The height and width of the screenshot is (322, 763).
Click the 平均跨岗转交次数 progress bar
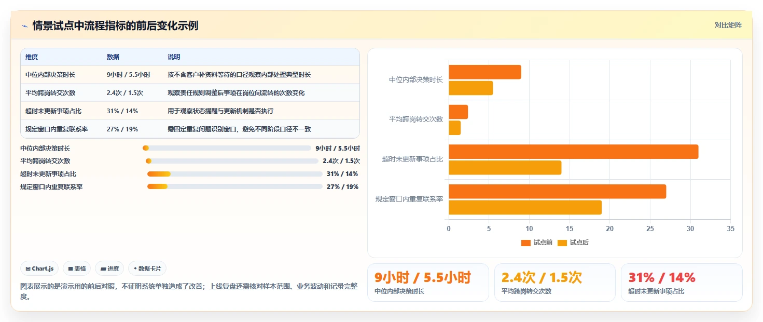tap(232, 161)
